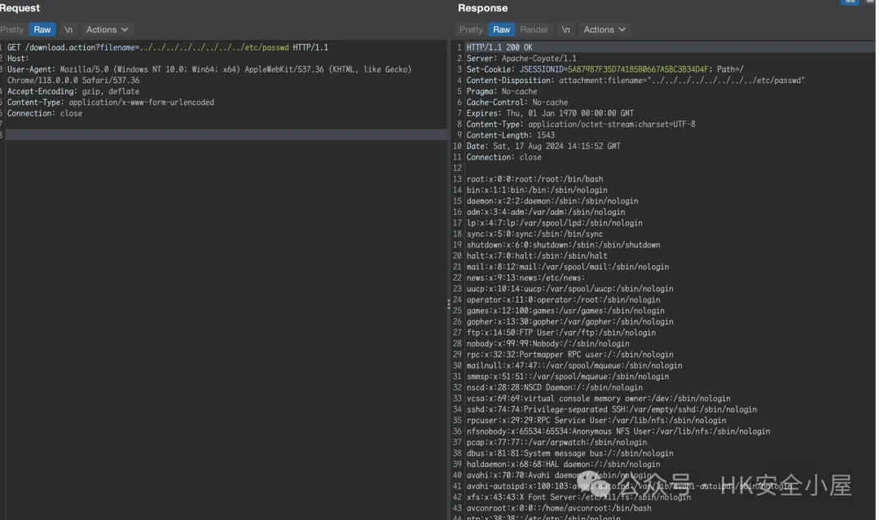Click the smmsp:x:51:51 entry line
The width and height of the screenshot is (880, 520).
[x=568, y=377]
